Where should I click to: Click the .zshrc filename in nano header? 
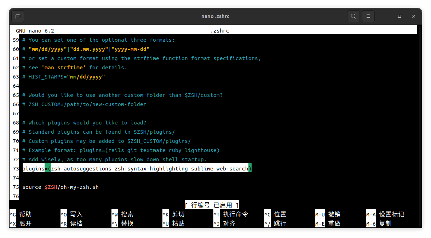[x=220, y=31]
